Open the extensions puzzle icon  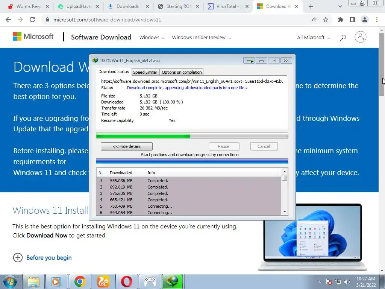(x=341, y=20)
